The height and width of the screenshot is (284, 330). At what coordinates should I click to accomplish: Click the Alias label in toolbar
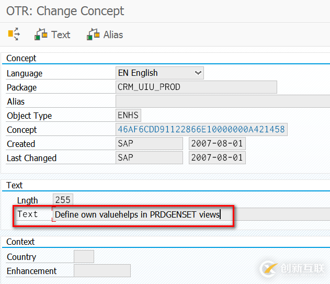pyautogui.click(x=113, y=35)
